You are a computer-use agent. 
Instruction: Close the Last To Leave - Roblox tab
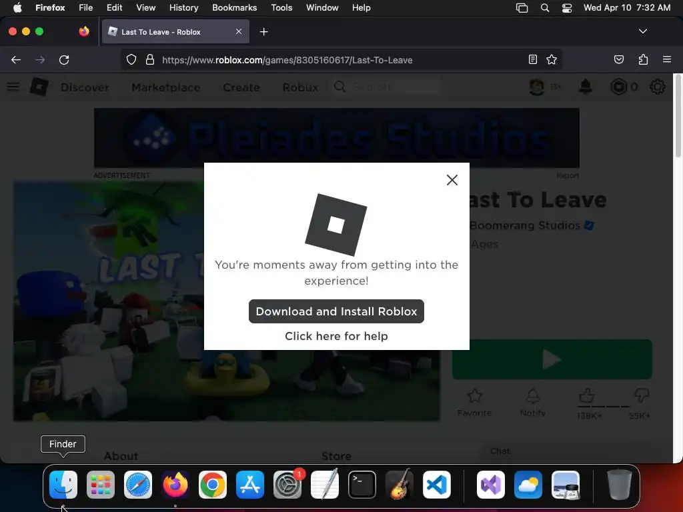point(239,31)
